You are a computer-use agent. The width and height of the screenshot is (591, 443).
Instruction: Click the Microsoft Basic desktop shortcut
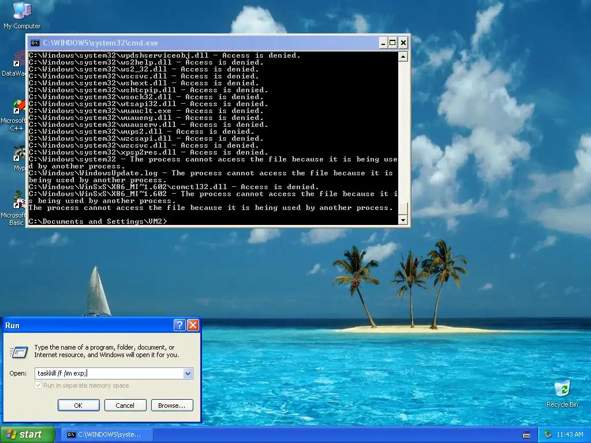point(13,208)
